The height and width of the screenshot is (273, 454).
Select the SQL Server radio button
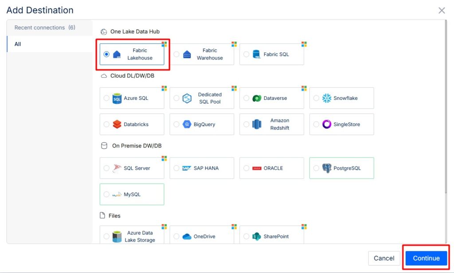(x=106, y=168)
